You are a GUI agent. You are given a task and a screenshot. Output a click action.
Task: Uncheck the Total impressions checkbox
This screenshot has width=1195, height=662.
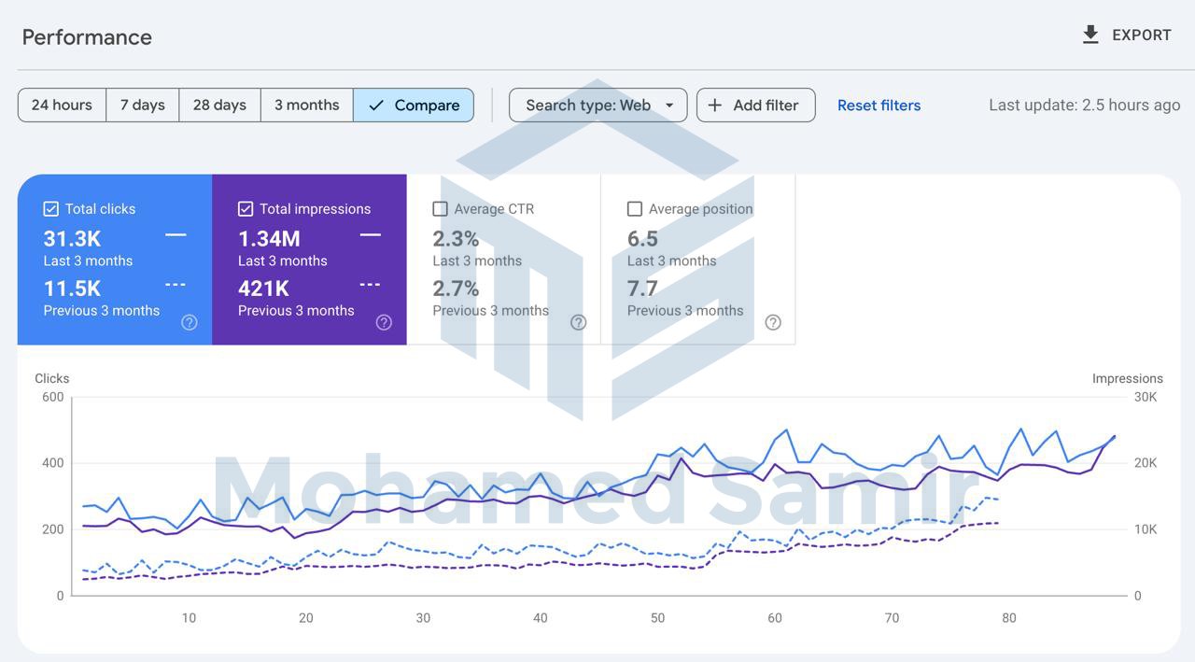[x=246, y=209]
